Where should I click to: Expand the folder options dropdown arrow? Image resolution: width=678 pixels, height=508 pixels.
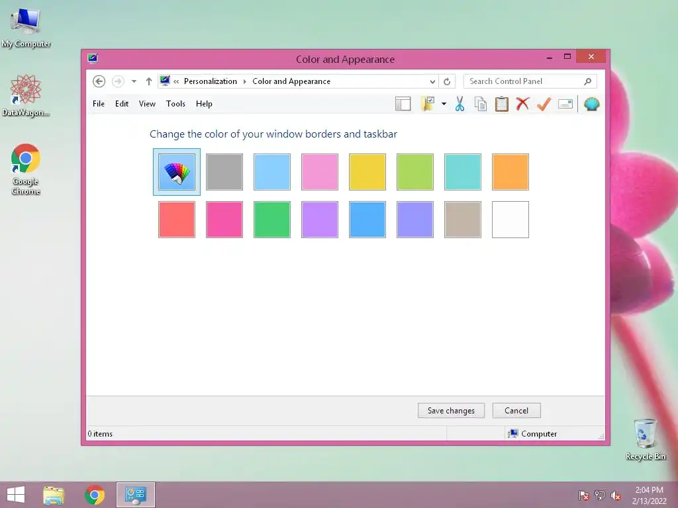click(444, 104)
